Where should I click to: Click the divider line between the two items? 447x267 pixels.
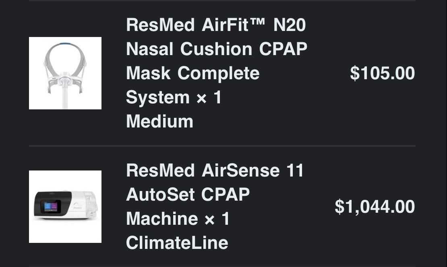point(222,146)
